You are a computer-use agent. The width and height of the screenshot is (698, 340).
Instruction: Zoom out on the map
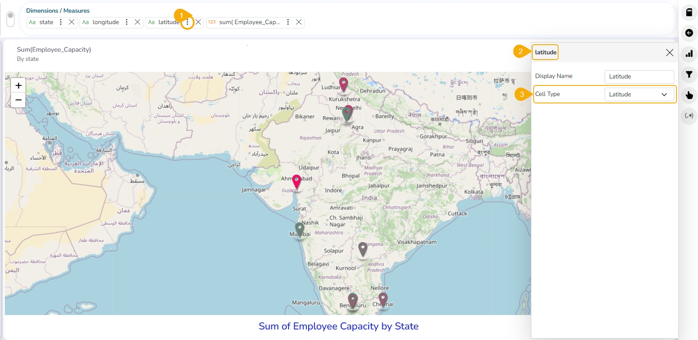pyautogui.click(x=18, y=100)
